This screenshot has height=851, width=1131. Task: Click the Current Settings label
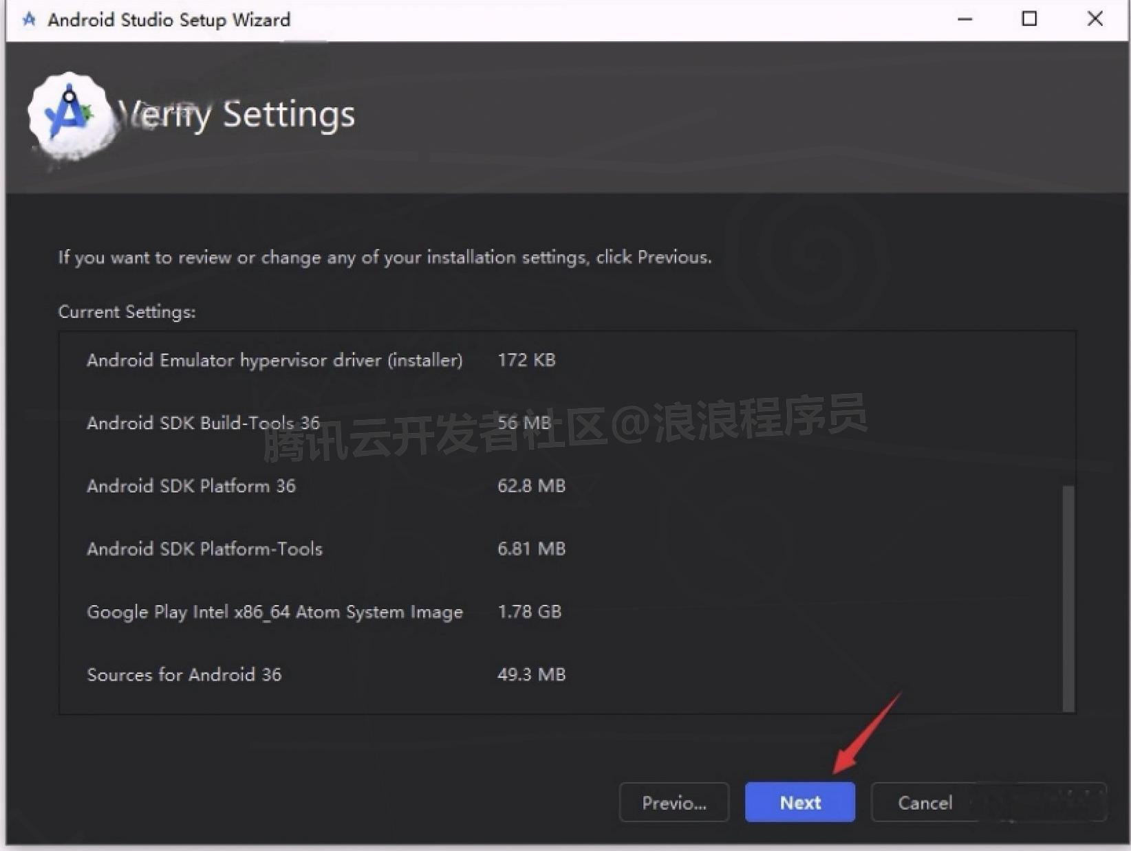pos(127,311)
